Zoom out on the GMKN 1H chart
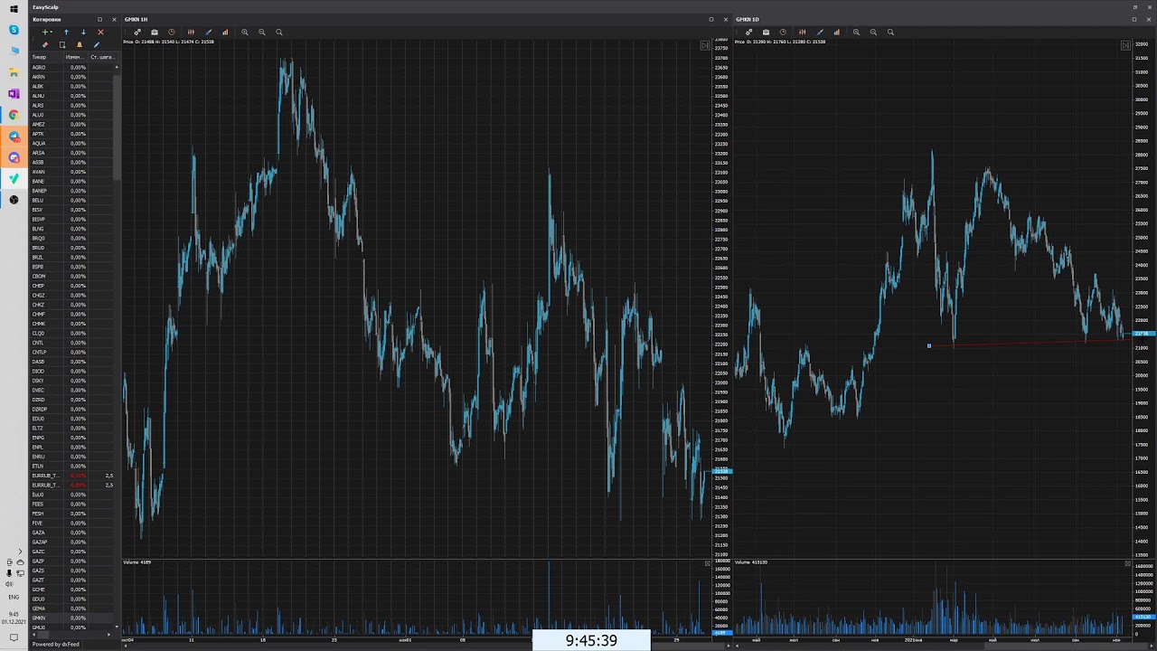The width and height of the screenshot is (1157, 651). coord(262,33)
